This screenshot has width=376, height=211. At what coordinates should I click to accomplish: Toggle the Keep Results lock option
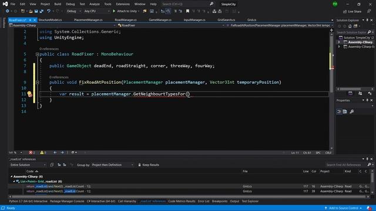click(x=149, y=165)
